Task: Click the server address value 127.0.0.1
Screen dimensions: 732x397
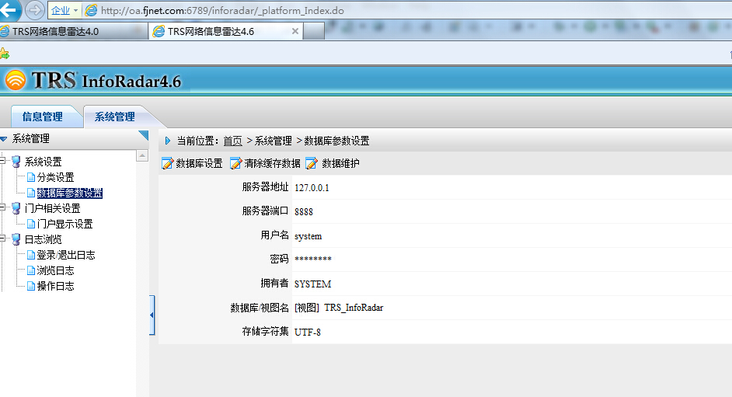Action: click(x=312, y=187)
